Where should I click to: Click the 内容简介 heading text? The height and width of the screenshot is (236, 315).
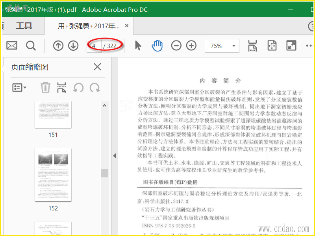click(220, 81)
